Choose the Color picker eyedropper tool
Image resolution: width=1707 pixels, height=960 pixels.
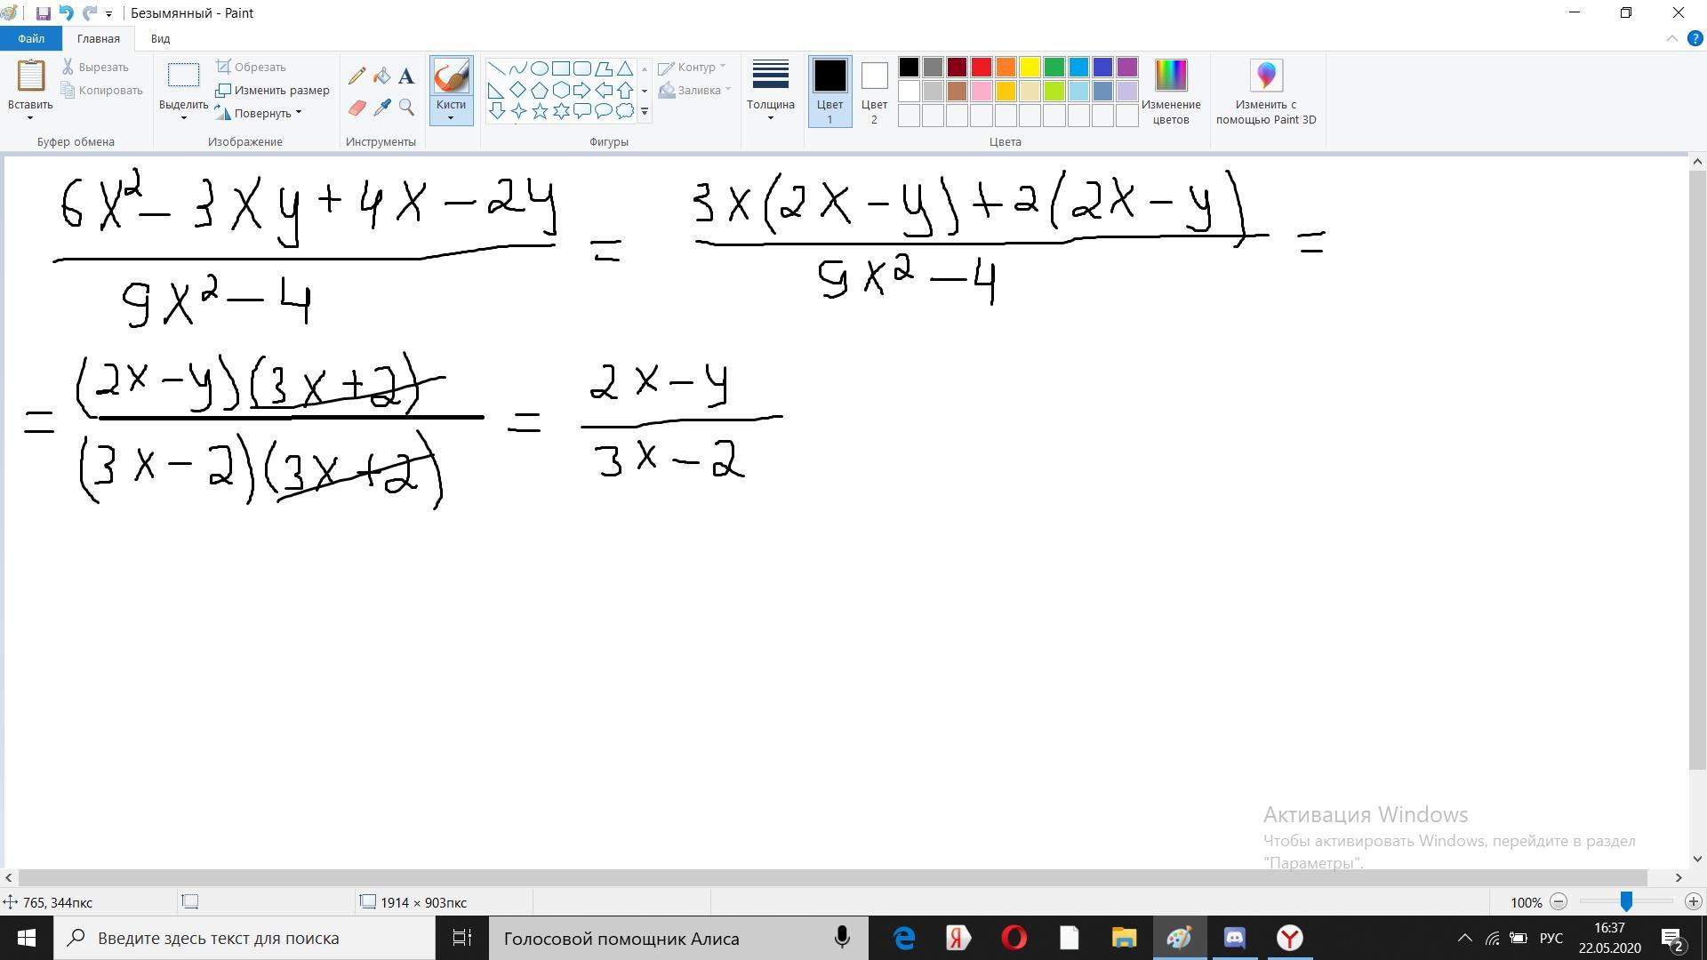(381, 108)
